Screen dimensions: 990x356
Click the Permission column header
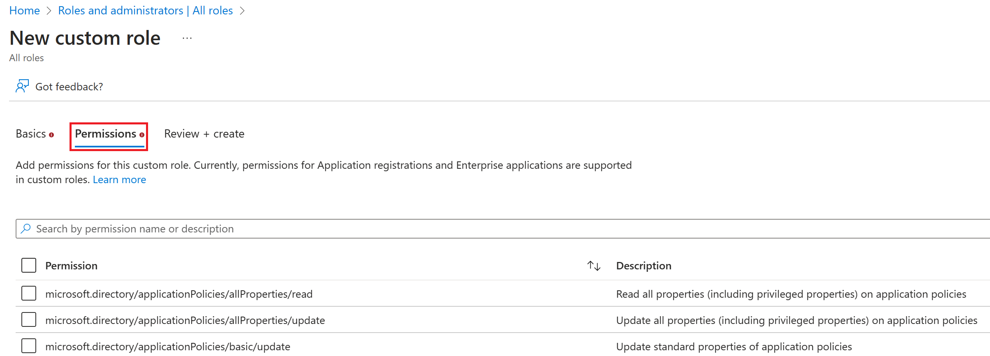click(72, 266)
